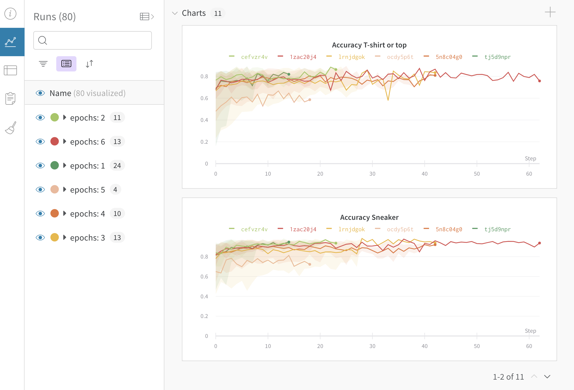Hide all runs via Name eye toggle
The width and height of the screenshot is (574, 390).
click(40, 93)
